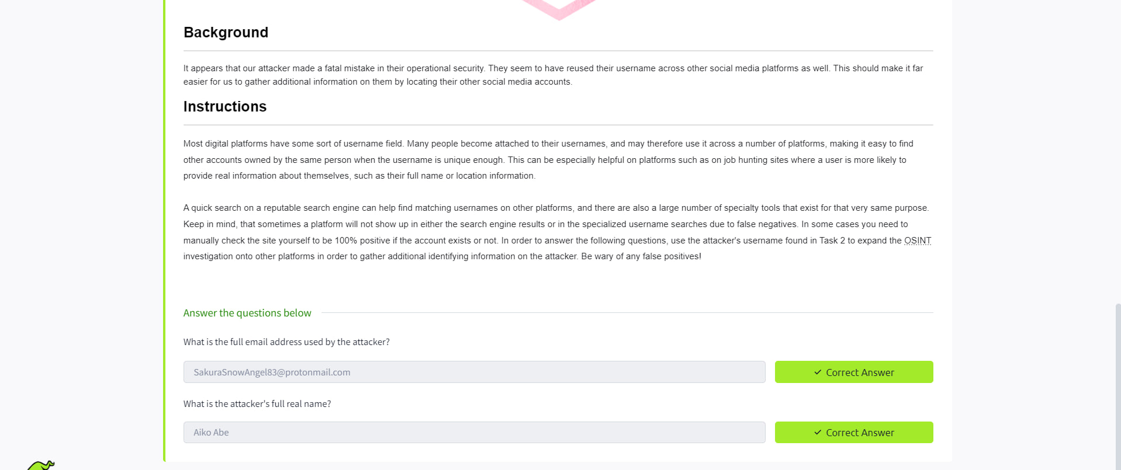
Task: Click the paragraph starting "Most digital platforms"
Action: [x=548, y=159]
